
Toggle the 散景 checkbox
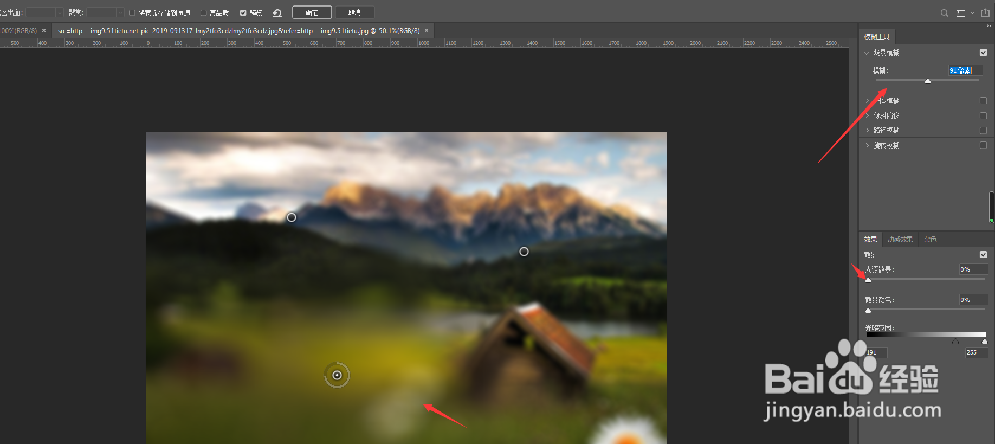coord(983,255)
